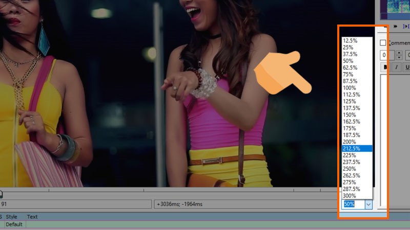Select the Default style subtitle row
The image size is (410, 230).
tap(205, 224)
